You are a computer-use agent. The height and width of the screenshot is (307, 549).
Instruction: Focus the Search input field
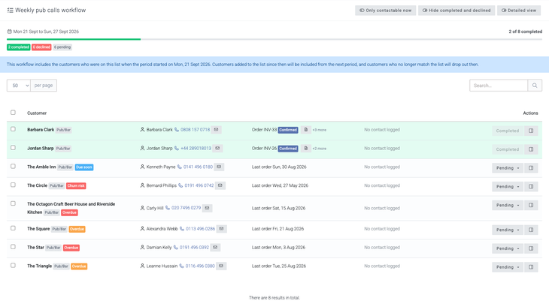pos(499,86)
